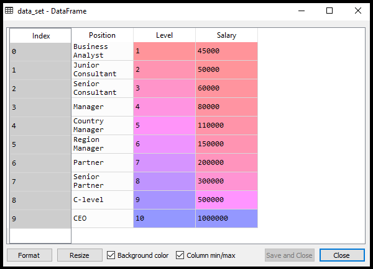Minimize the data_set window
This screenshot has width=373, height=269.
point(302,11)
